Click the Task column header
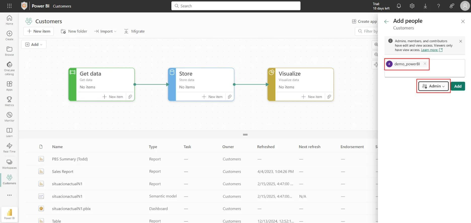 [187, 147]
